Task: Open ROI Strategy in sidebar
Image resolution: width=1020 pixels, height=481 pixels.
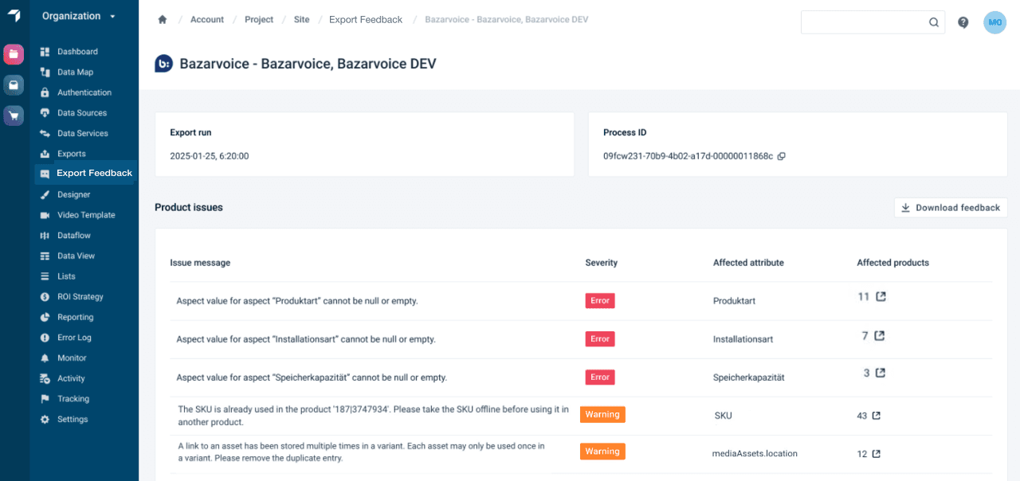Action: click(x=80, y=297)
